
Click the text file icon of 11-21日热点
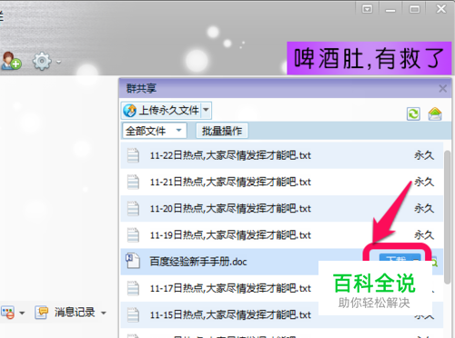pyautogui.click(x=133, y=182)
